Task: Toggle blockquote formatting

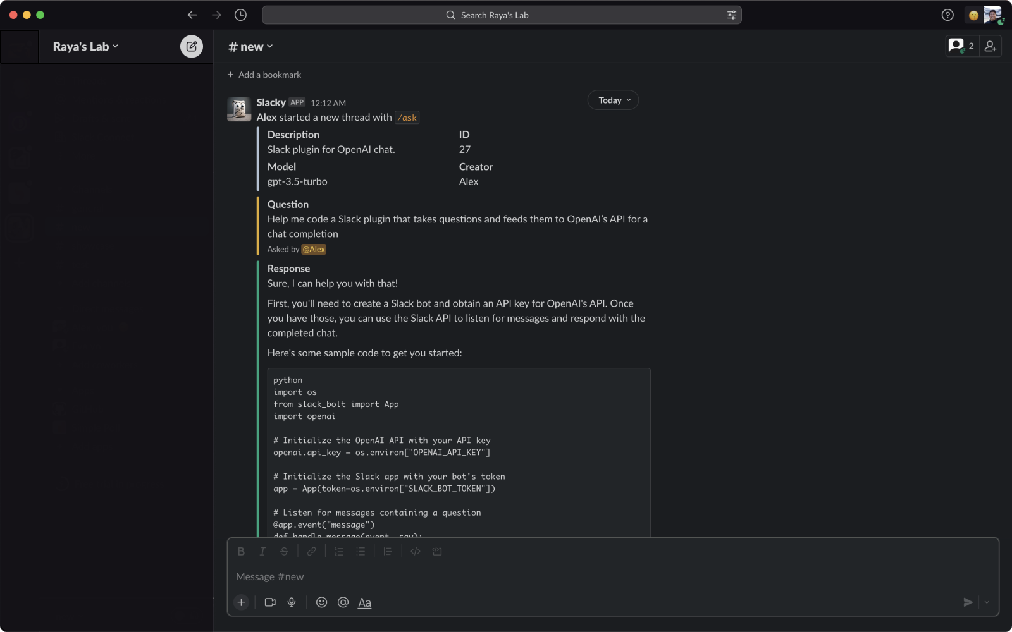Action: (388, 552)
